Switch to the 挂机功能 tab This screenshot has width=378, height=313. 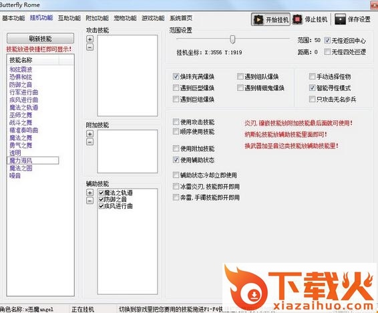coord(41,18)
